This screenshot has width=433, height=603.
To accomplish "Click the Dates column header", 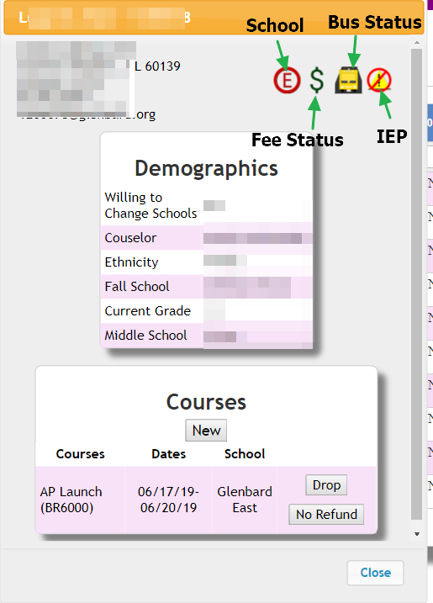I will pos(168,454).
